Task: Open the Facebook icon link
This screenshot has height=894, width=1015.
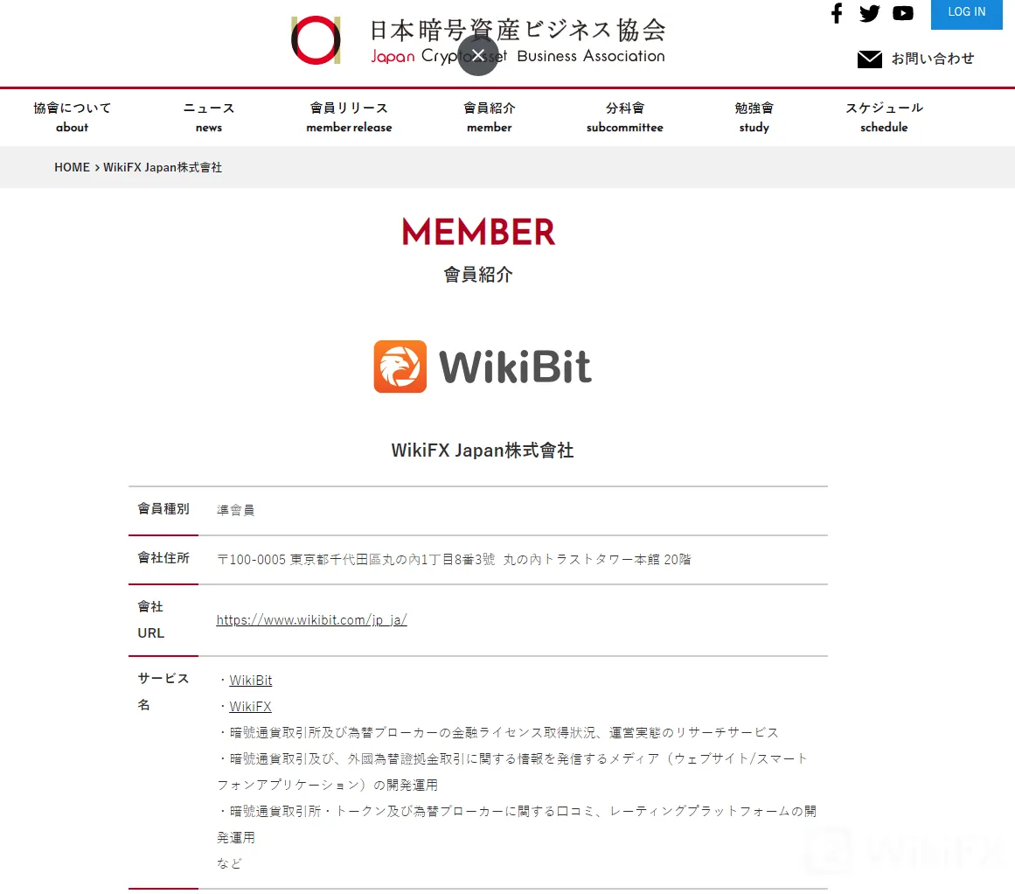Action: click(x=837, y=13)
